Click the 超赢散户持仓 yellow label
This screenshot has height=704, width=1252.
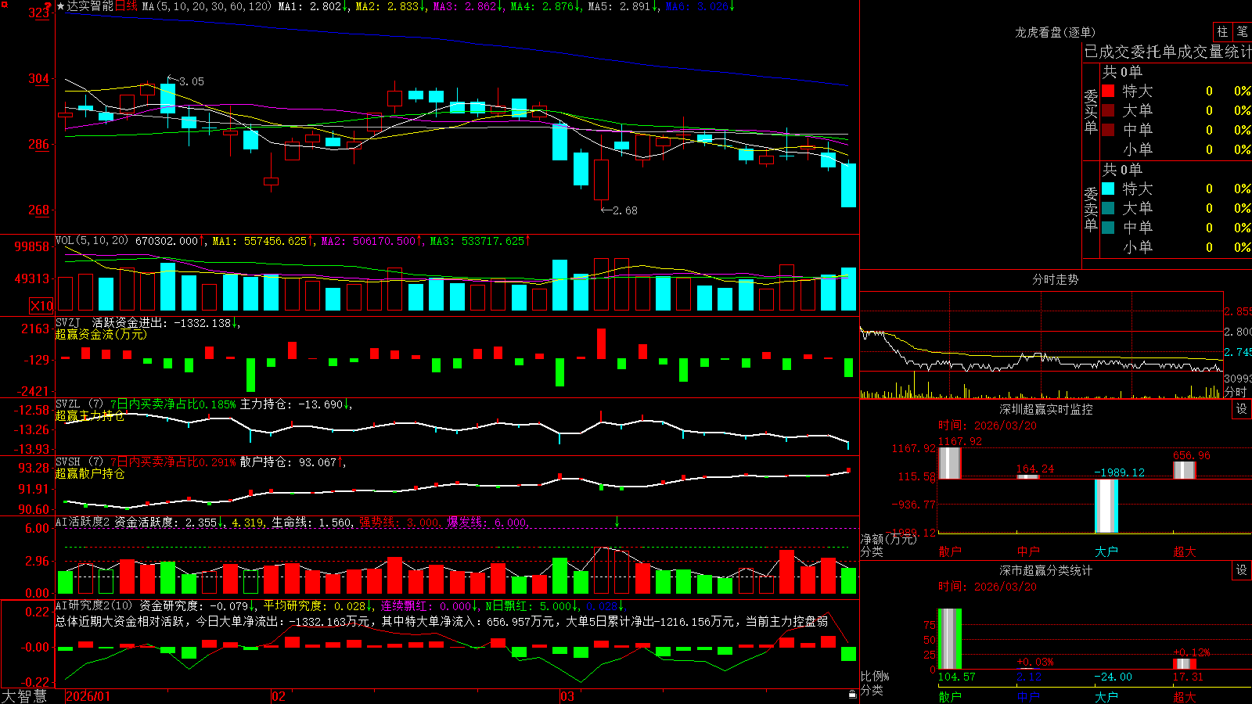(90, 473)
